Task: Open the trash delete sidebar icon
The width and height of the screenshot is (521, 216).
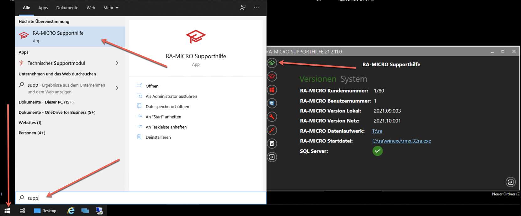Action: (272, 143)
